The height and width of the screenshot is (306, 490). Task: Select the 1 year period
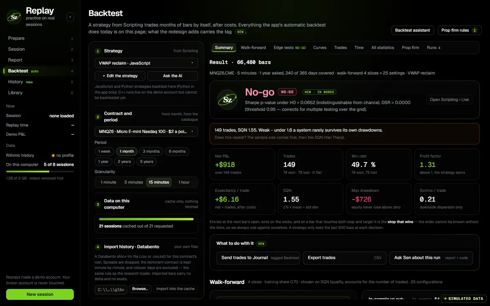click(x=104, y=162)
